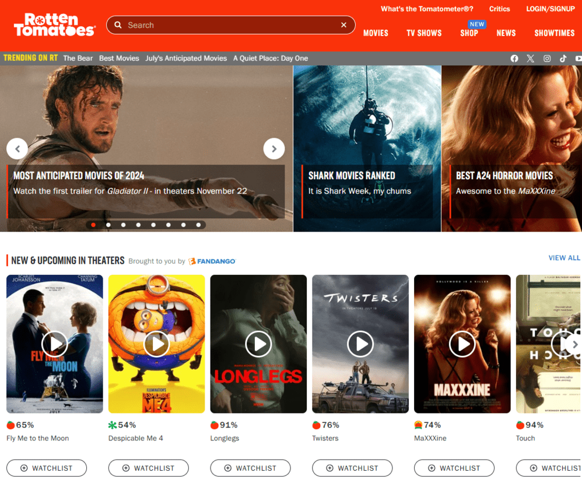Play the Longlegs trailer
Screen dimensions: 582x490
(258, 344)
